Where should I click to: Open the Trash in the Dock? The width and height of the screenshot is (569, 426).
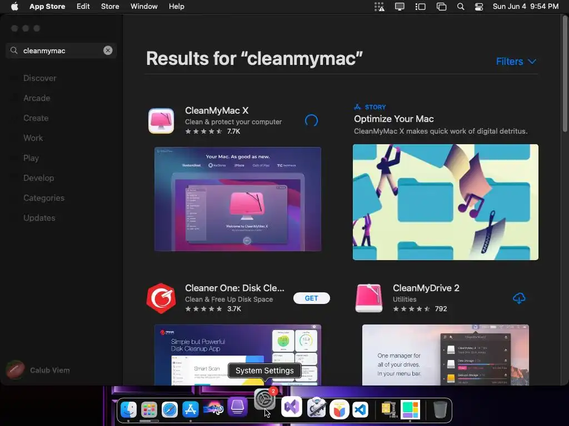[x=440, y=409]
